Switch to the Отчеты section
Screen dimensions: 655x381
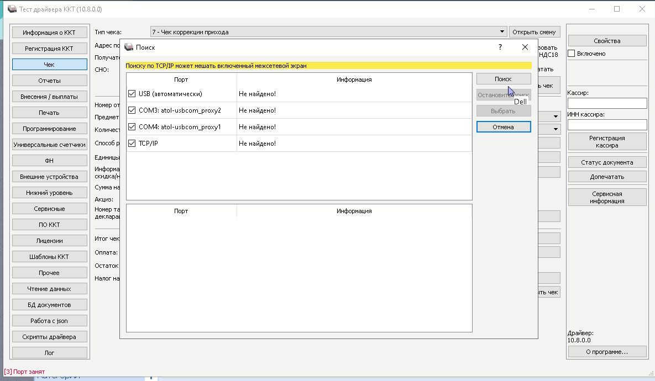(x=49, y=81)
